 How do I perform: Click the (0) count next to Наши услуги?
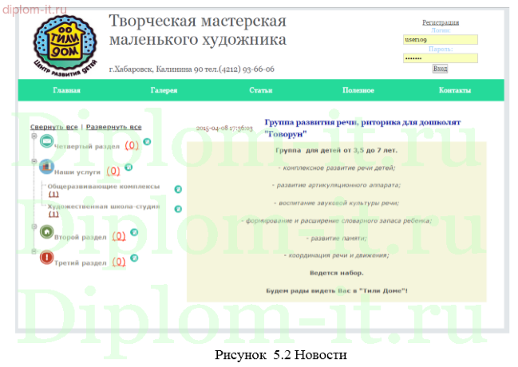(x=113, y=171)
